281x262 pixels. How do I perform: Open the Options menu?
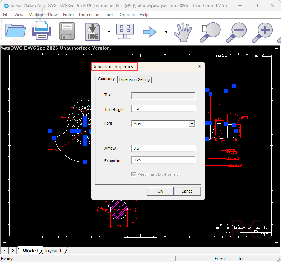pyautogui.click(x=127, y=15)
